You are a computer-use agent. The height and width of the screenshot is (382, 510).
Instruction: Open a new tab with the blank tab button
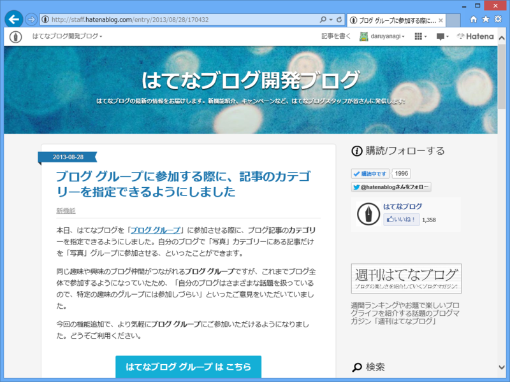click(x=453, y=20)
